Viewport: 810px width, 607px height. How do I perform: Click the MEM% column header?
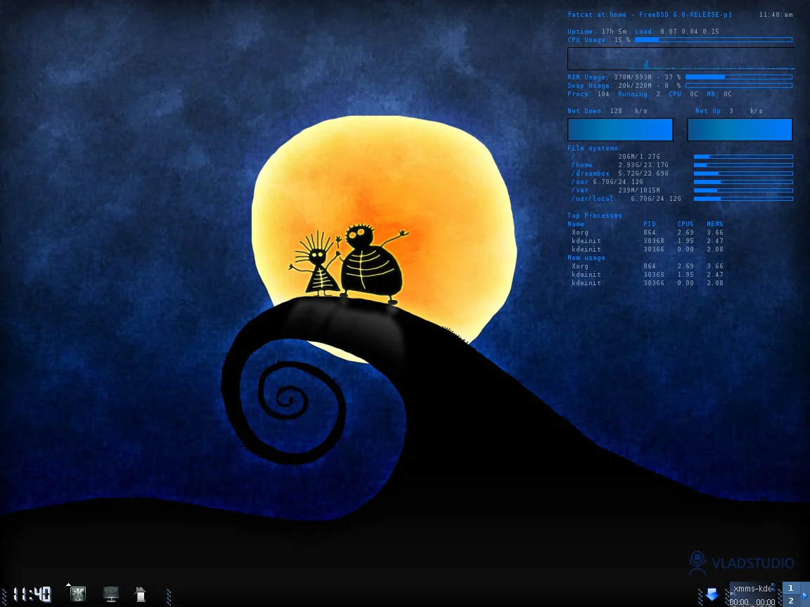click(715, 224)
